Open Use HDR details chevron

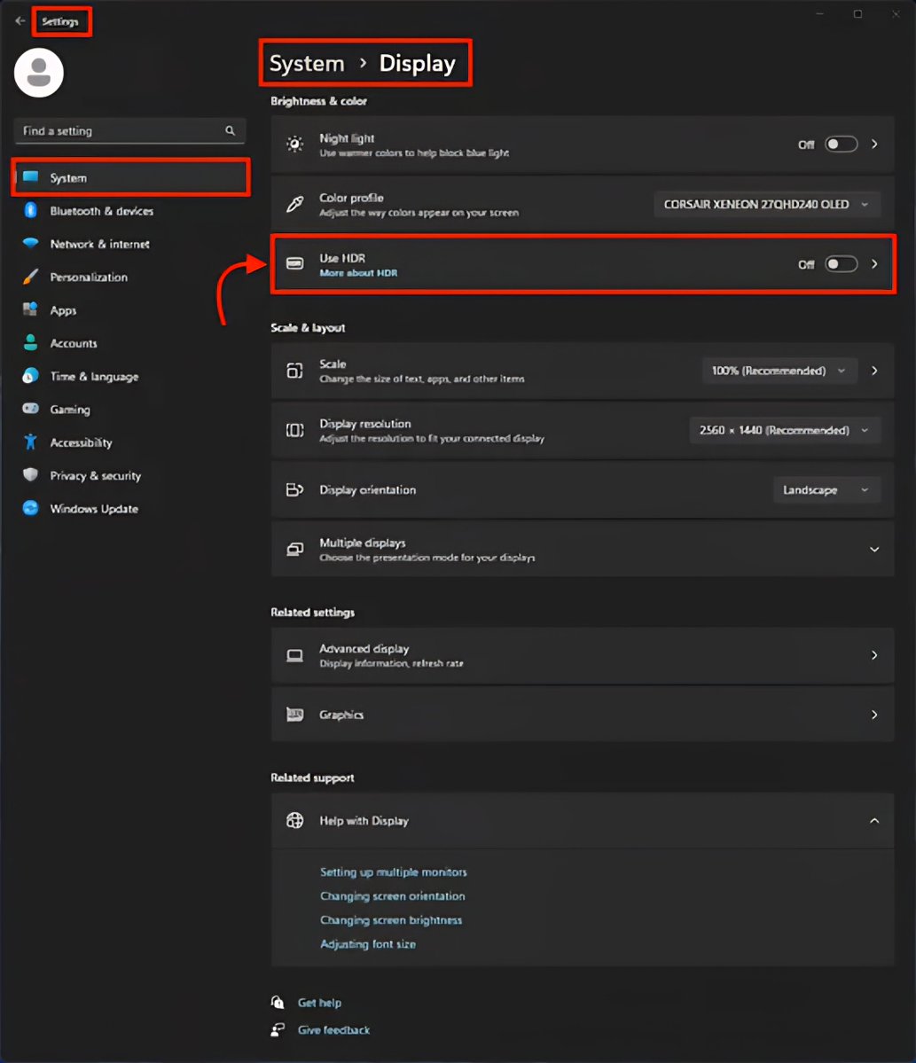874,263
